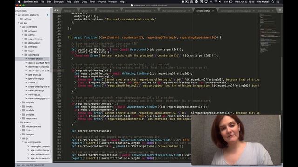
Task: Close the create-chat.js tab
Action: click(x=213, y=11)
